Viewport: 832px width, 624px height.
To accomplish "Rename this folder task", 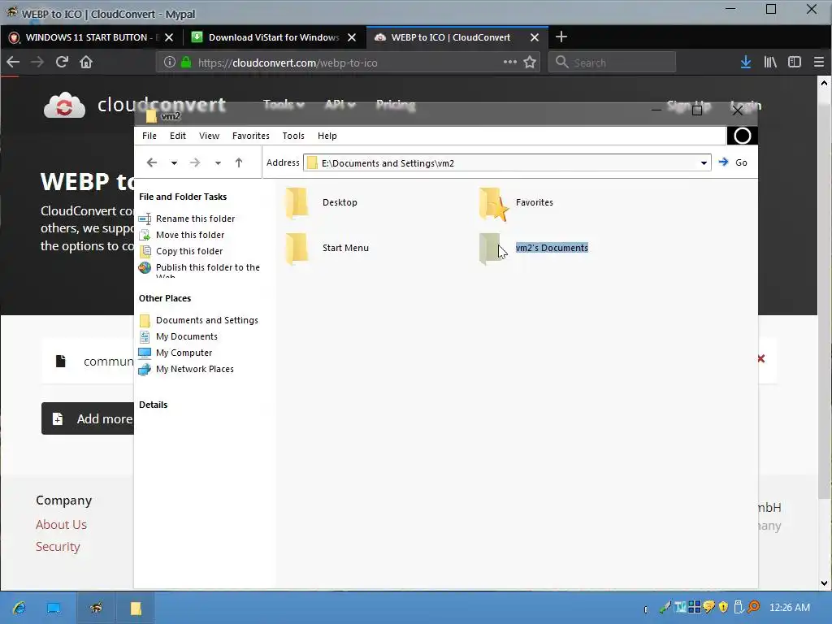I will [x=195, y=219].
